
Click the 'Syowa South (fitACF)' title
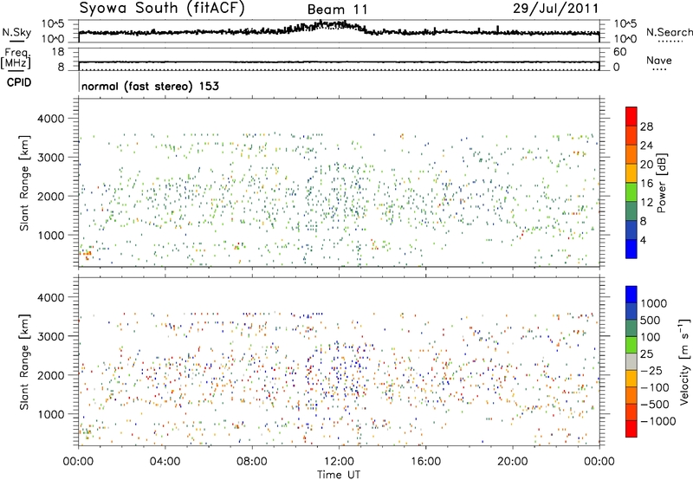click(161, 8)
